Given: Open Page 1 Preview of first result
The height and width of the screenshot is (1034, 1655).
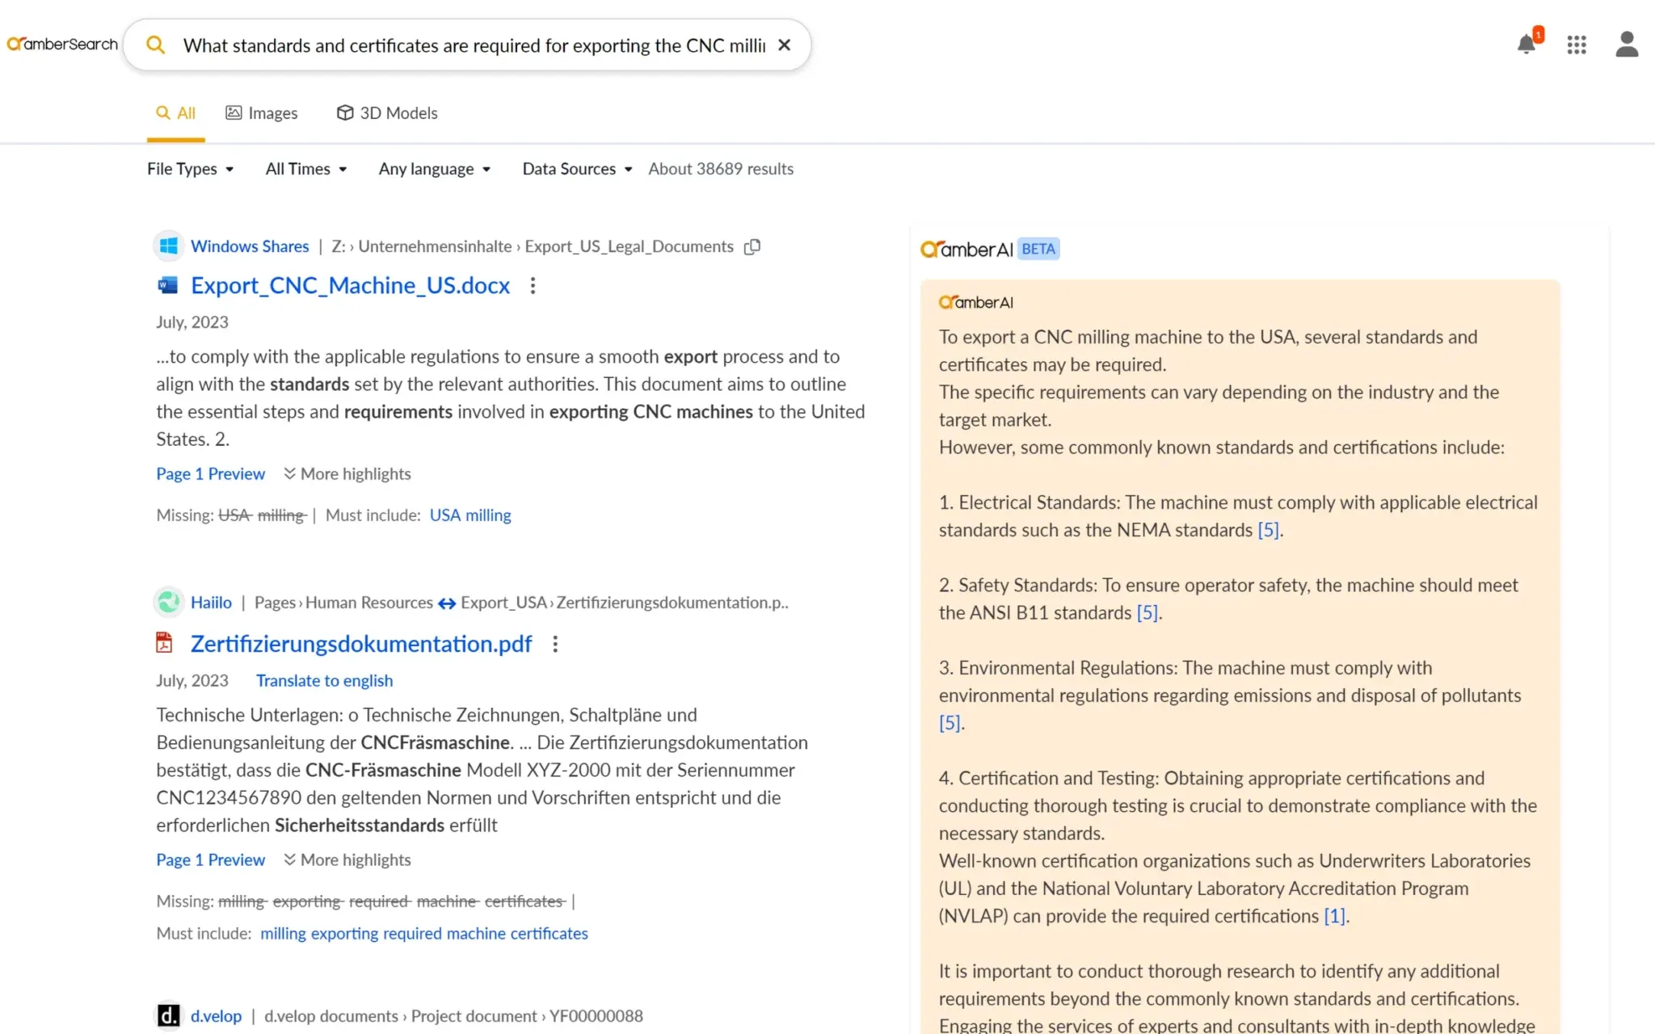Looking at the screenshot, I should pos(210,473).
